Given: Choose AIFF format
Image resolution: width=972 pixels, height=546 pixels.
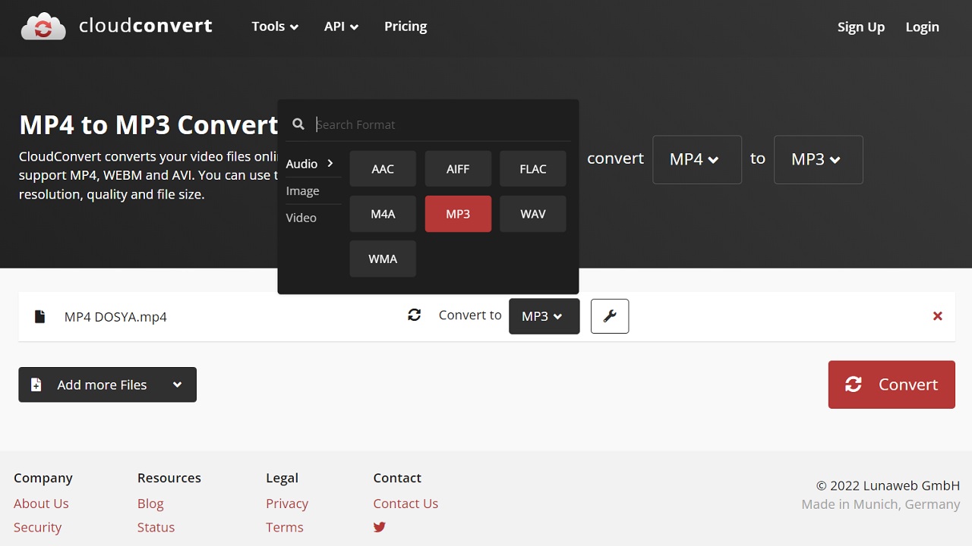Looking at the screenshot, I should [458, 169].
